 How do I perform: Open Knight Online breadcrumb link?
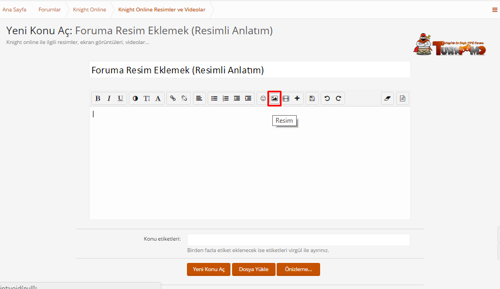coord(89,10)
